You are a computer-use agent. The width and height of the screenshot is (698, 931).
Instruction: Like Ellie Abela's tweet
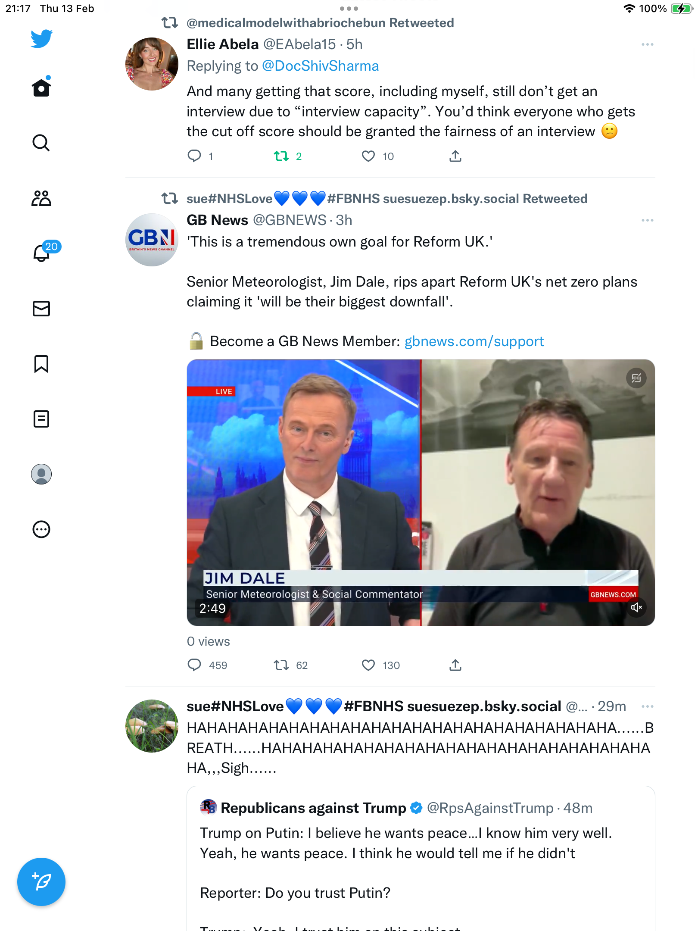tap(368, 156)
